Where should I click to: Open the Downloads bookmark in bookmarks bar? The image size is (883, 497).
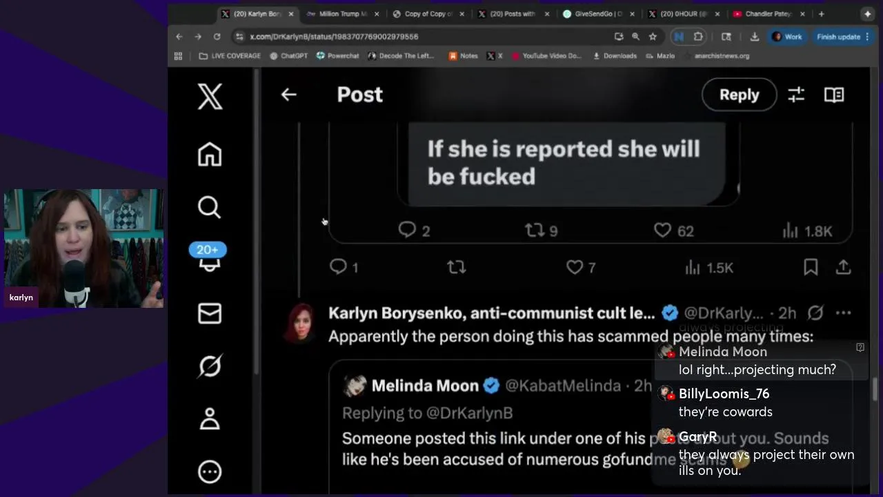pyautogui.click(x=615, y=56)
